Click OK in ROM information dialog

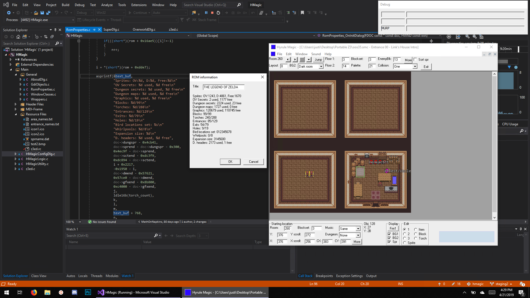click(230, 162)
